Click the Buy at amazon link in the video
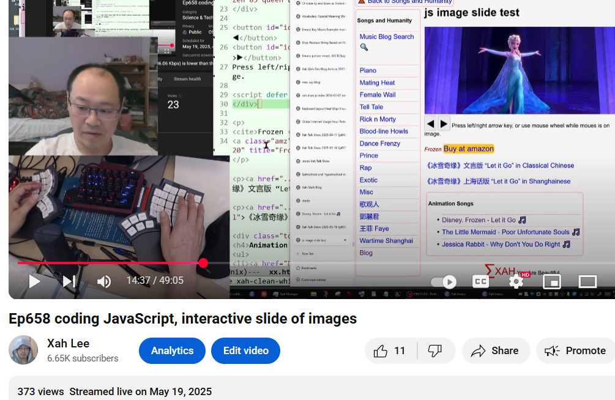 pyautogui.click(x=468, y=149)
